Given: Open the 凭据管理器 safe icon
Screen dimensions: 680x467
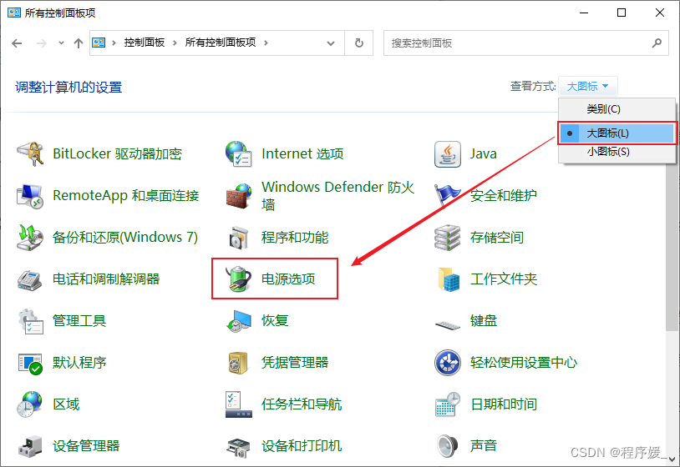Looking at the screenshot, I should [x=238, y=363].
